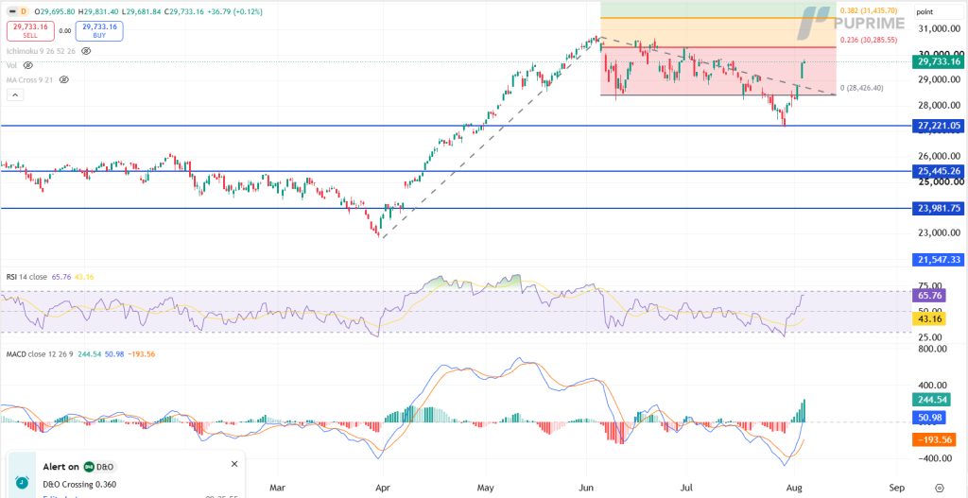Screen dimensions: 968x498
Task: Click the BUY 29,733.16 button
Action: point(99,30)
